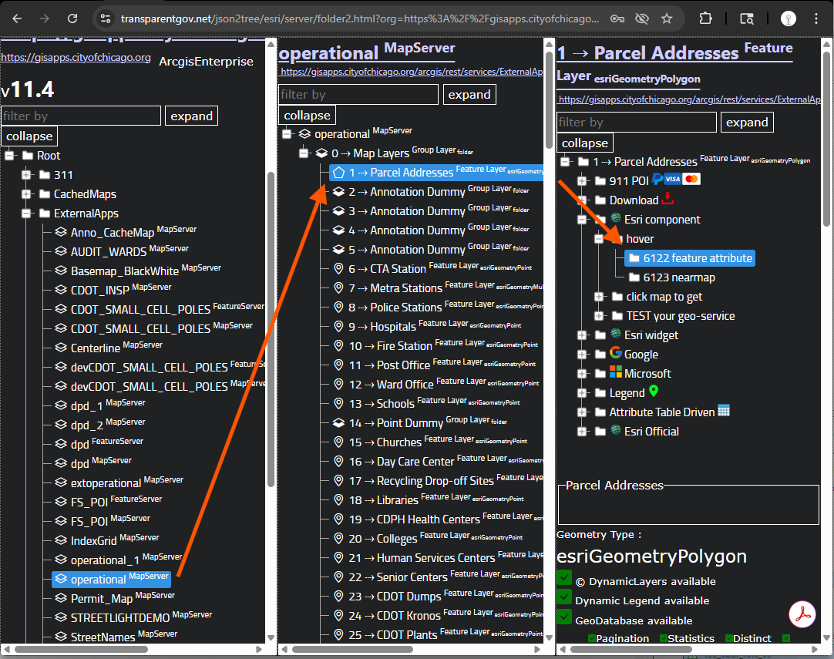Open the tab search icon in browser toolbar
This screenshot has width=834, height=659.
[x=747, y=18]
